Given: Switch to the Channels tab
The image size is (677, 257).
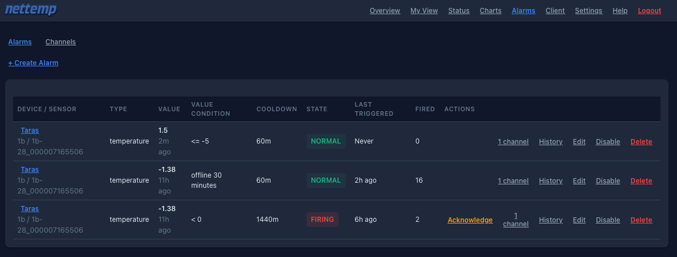Looking at the screenshot, I should click(60, 42).
